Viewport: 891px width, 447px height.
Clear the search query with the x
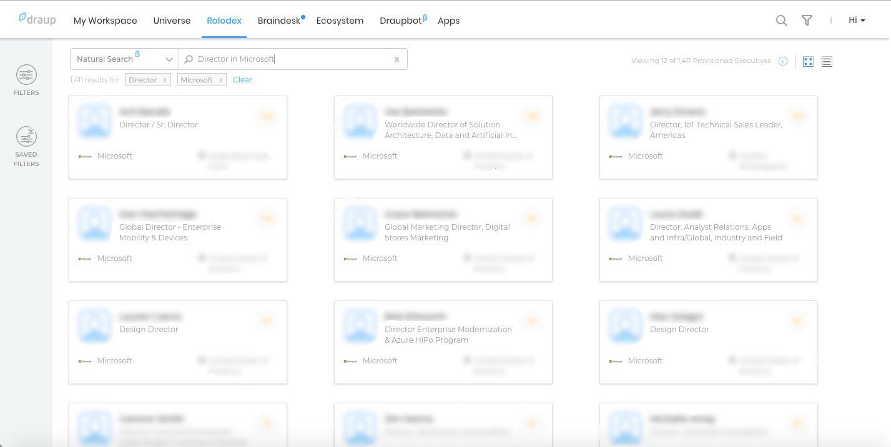[x=396, y=59]
